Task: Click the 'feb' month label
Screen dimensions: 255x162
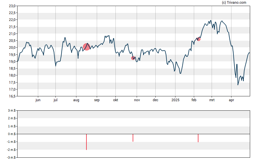Action: click(x=194, y=100)
